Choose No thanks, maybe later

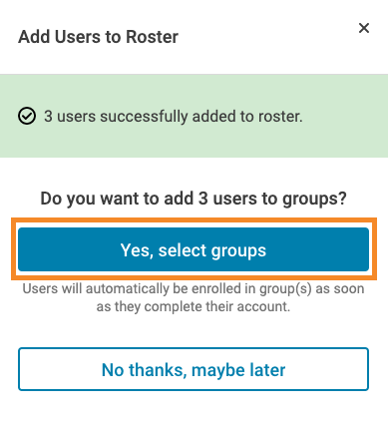[194, 369]
